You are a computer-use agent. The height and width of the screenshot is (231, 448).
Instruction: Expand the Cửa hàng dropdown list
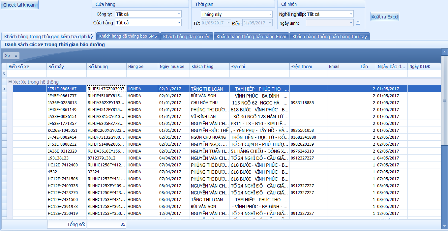[179, 23]
